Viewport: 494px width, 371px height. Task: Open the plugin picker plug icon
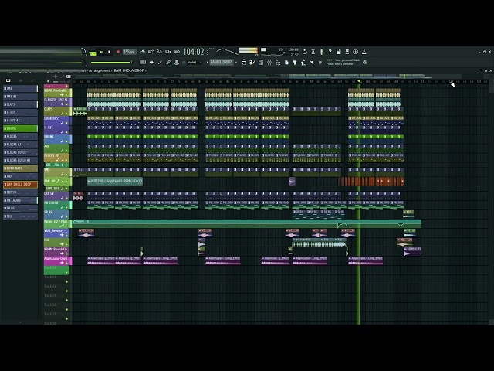point(295,62)
